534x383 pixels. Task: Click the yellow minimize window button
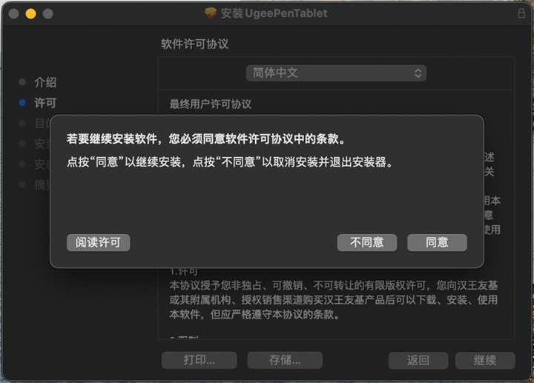point(30,13)
